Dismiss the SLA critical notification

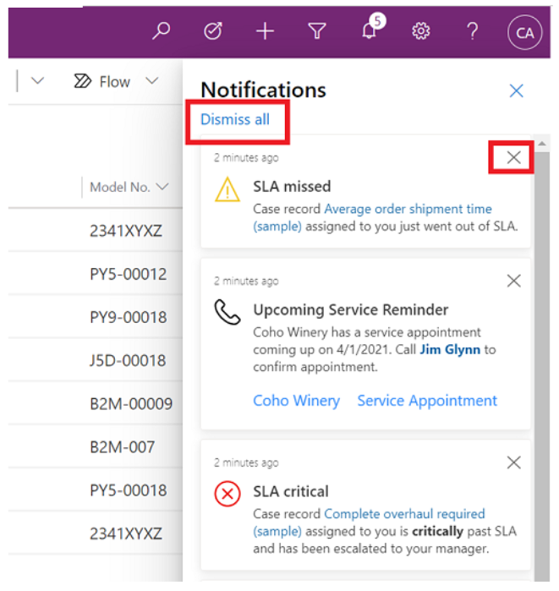(x=513, y=462)
